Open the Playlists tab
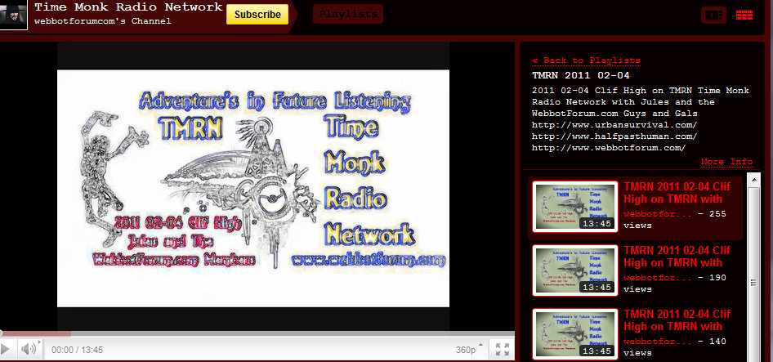The width and height of the screenshot is (773, 362). point(348,15)
